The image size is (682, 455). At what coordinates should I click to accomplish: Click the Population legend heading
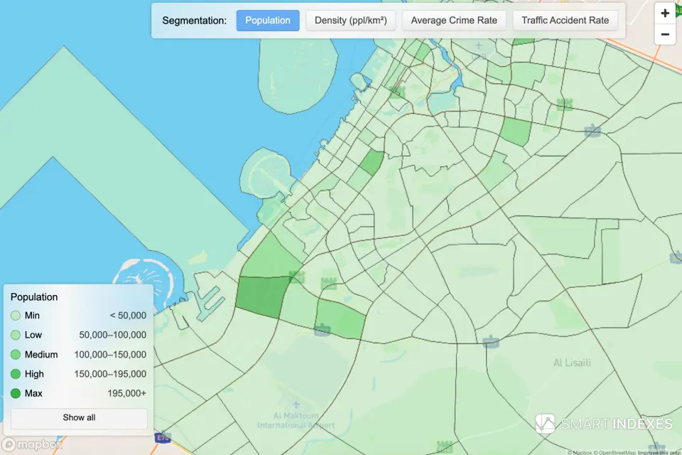click(34, 297)
